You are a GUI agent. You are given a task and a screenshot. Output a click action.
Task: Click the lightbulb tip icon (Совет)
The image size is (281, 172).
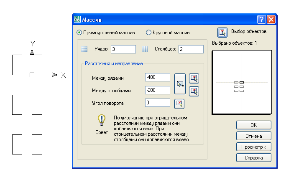102,120
